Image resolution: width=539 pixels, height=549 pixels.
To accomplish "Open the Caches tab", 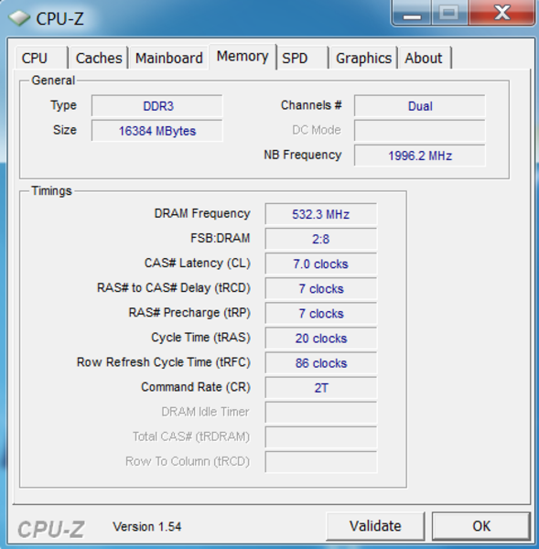I will click(99, 58).
